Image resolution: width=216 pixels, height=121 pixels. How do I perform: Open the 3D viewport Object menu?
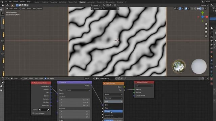pos(39,8)
